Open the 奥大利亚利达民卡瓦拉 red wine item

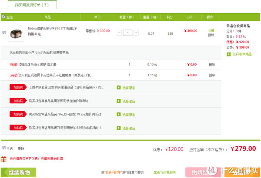(x=56, y=75)
